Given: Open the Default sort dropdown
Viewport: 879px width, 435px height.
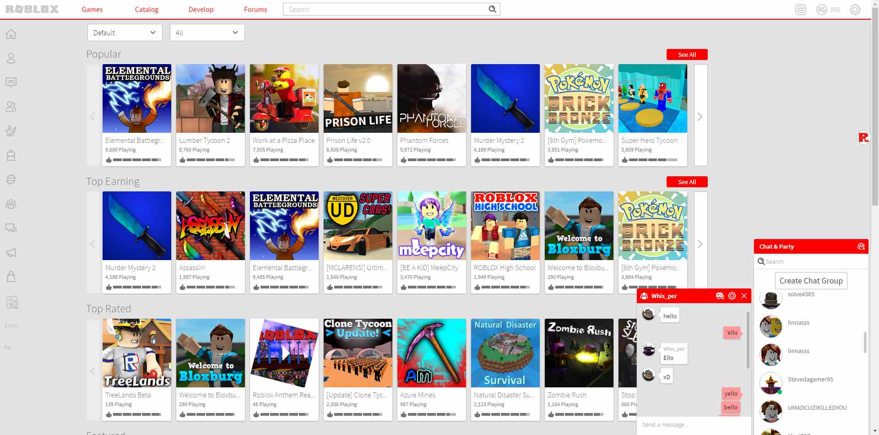Looking at the screenshot, I should point(125,33).
